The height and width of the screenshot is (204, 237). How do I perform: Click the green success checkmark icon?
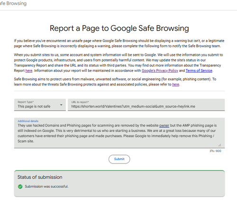coord(20,187)
